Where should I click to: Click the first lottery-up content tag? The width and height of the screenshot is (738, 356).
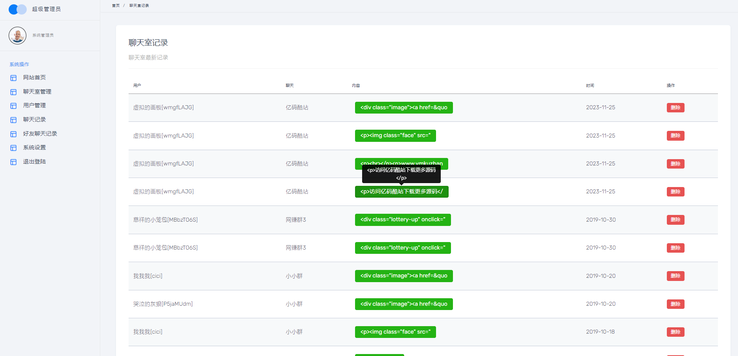point(403,220)
